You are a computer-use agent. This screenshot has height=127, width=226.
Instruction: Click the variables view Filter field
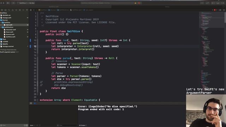(66, 126)
